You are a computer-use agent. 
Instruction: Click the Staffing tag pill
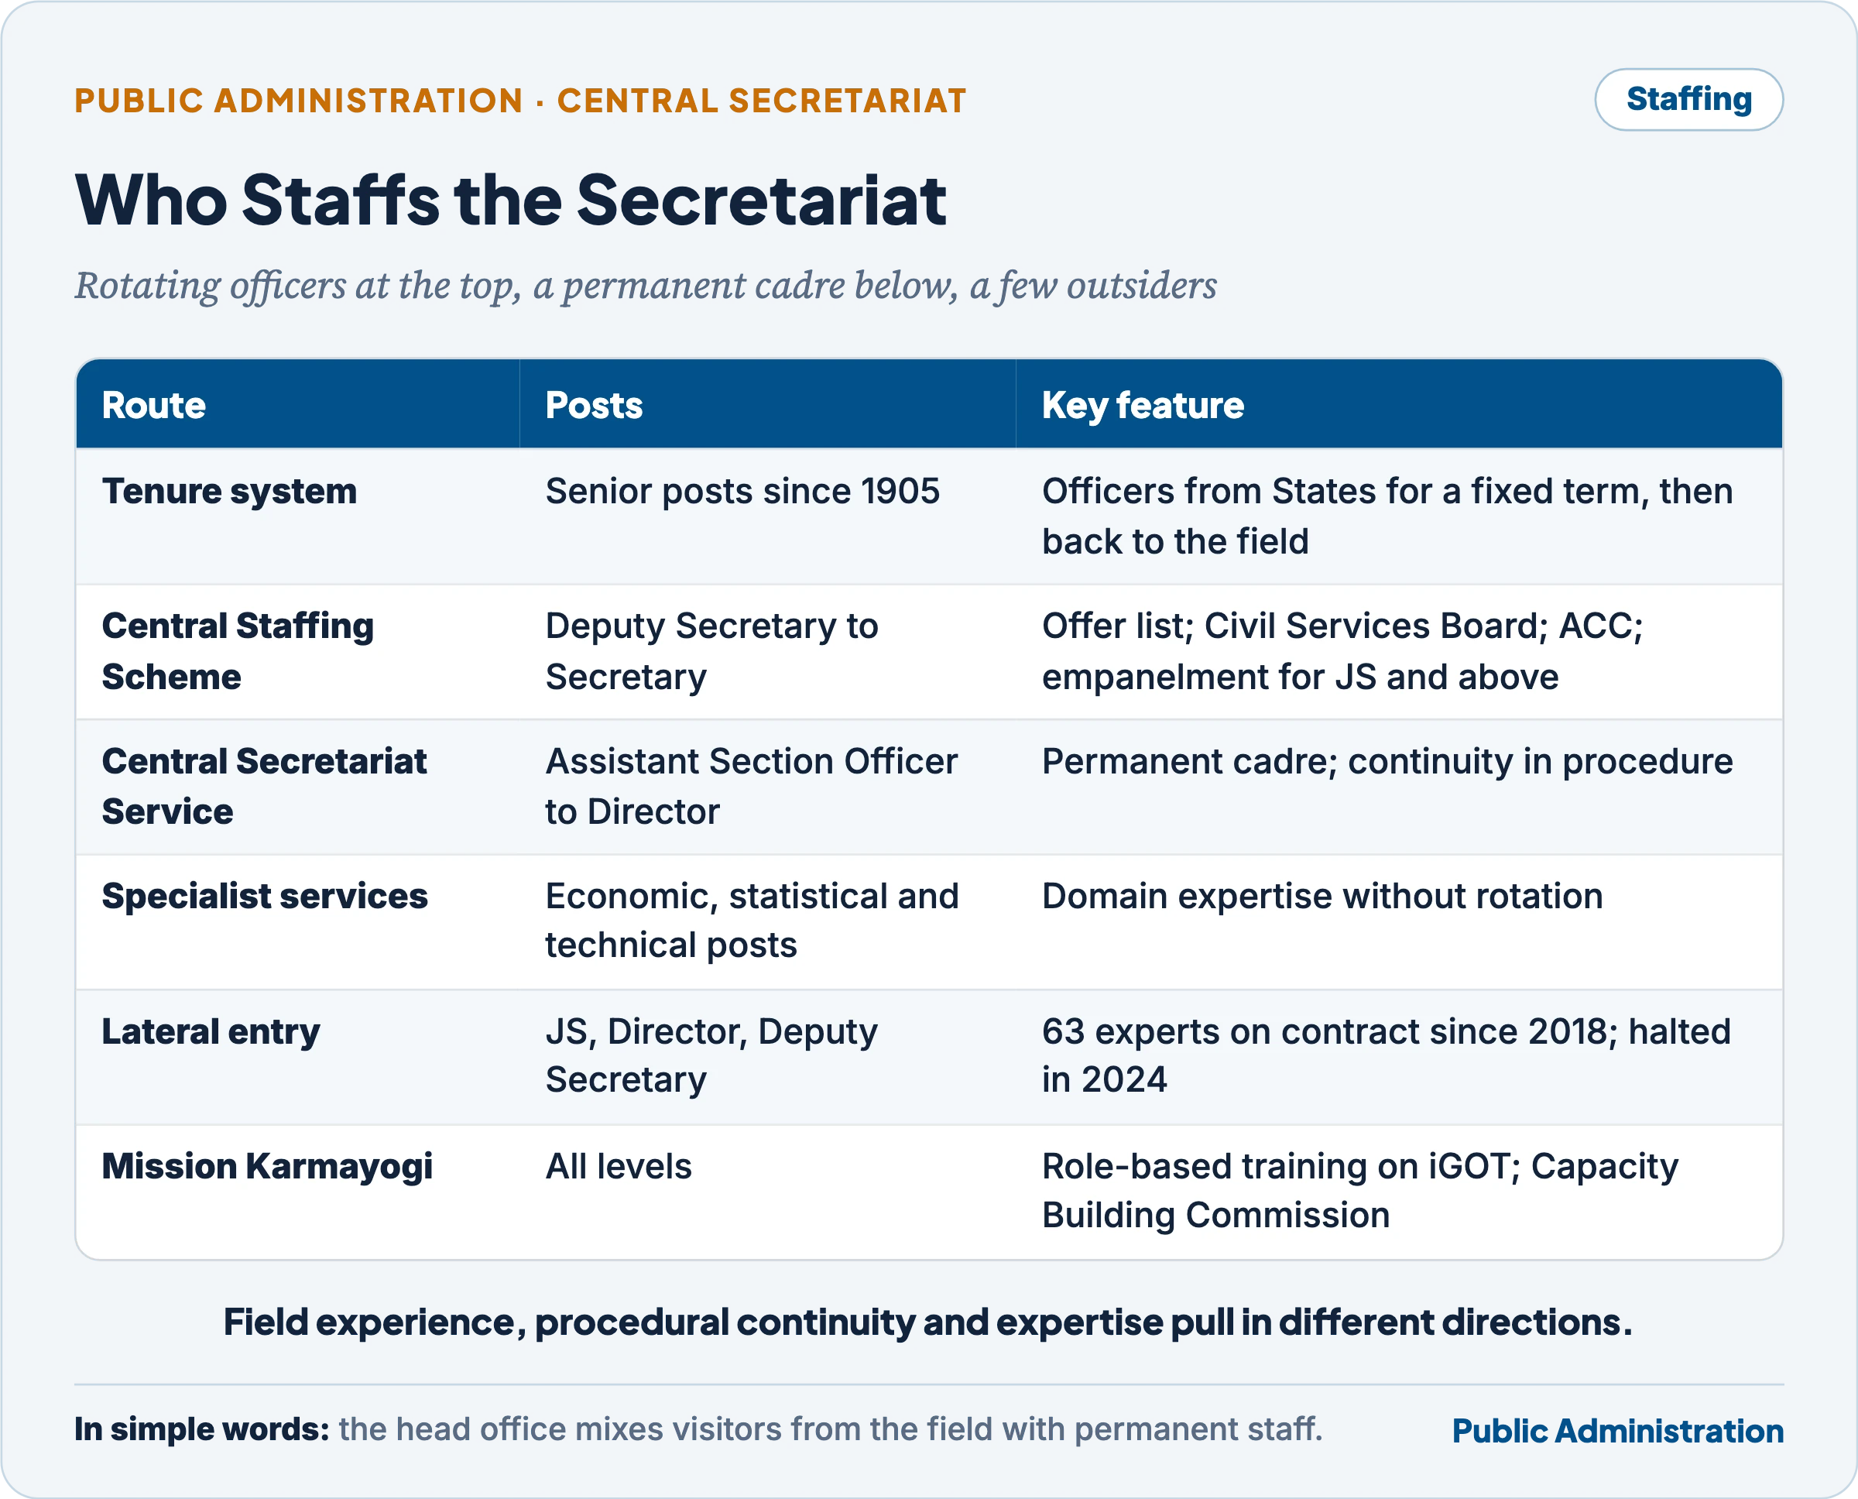1688,99
